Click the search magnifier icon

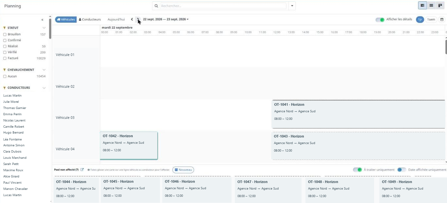pyautogui.click(x=156, y=6)
